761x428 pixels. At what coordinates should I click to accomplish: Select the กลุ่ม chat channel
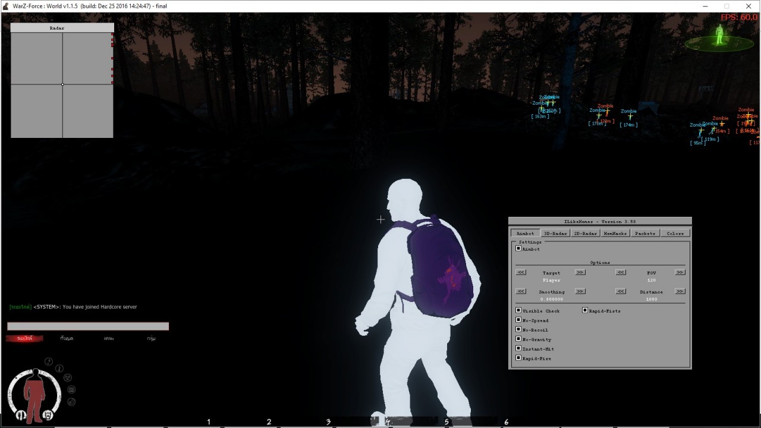tap(152, 338)
